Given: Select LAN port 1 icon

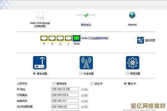Looking at the screenshot, I should coord(68,38).
